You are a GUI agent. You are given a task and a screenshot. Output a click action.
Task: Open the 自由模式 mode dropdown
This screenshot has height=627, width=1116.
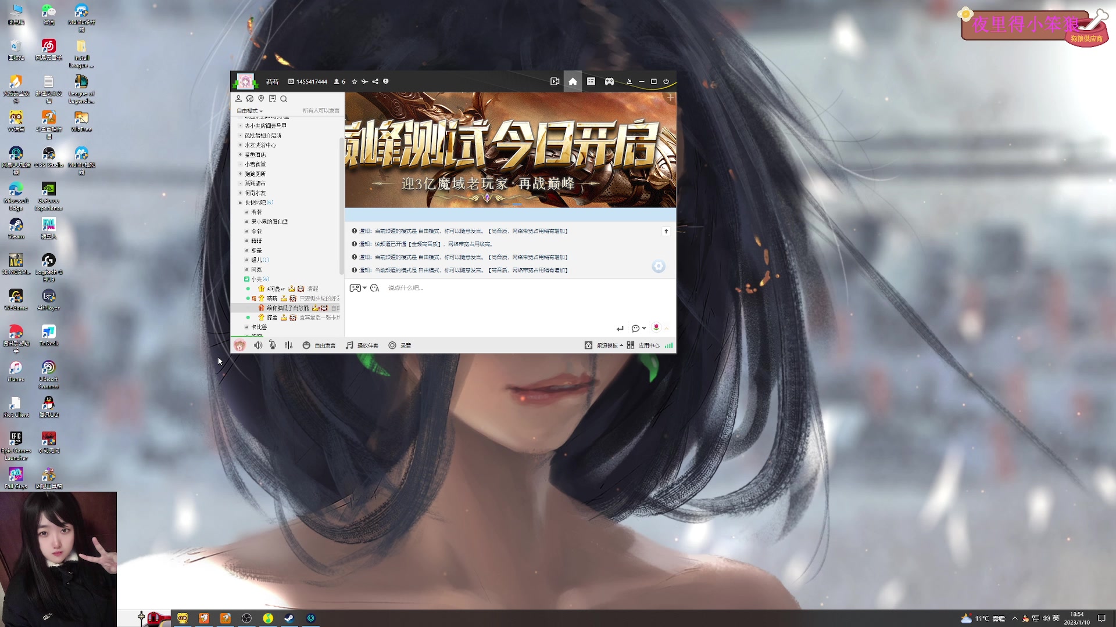pyautogui.click(x=249, y=111)
